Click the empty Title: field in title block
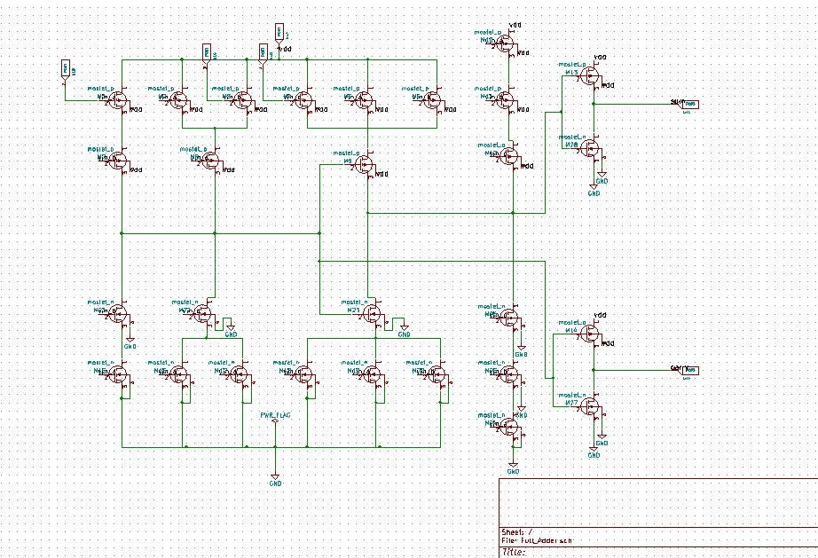The image size is (818, 558). [x=515, y=552]
